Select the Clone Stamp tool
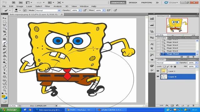This screenshot has width=200, height=112. point(4,46)
